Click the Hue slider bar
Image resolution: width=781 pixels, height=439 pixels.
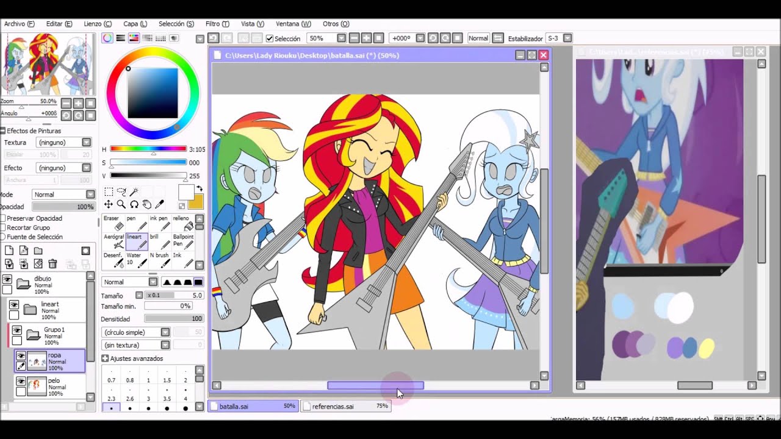pos(148,149)
